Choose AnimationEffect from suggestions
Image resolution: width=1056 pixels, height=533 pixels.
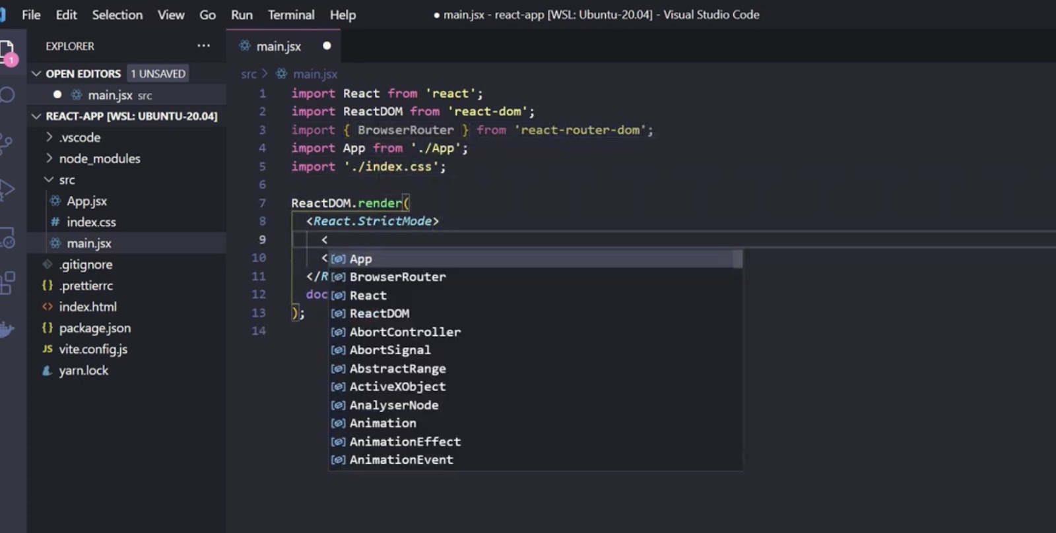coord(535,441)
